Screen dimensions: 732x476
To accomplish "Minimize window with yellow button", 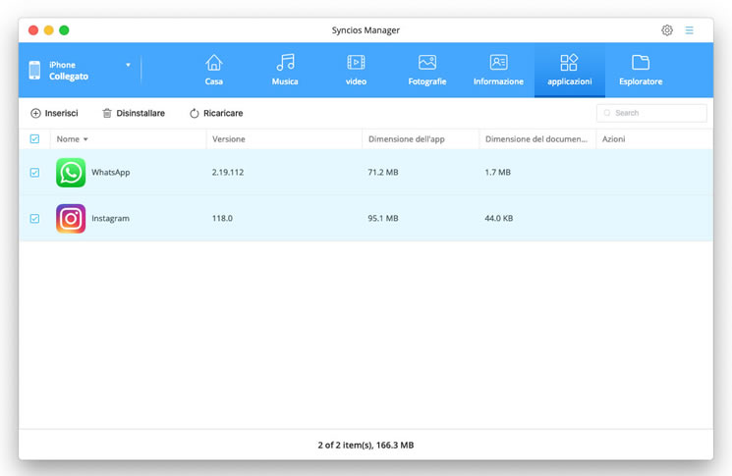I will [48, 30].
